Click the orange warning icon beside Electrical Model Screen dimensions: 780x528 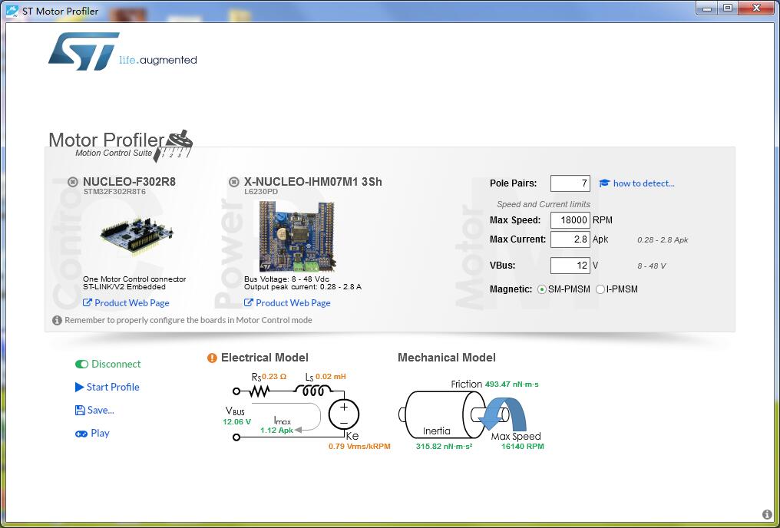(212, 358)
